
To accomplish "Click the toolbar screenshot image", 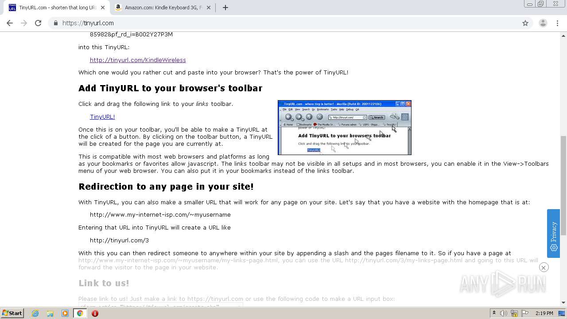I will pos(345,128).
